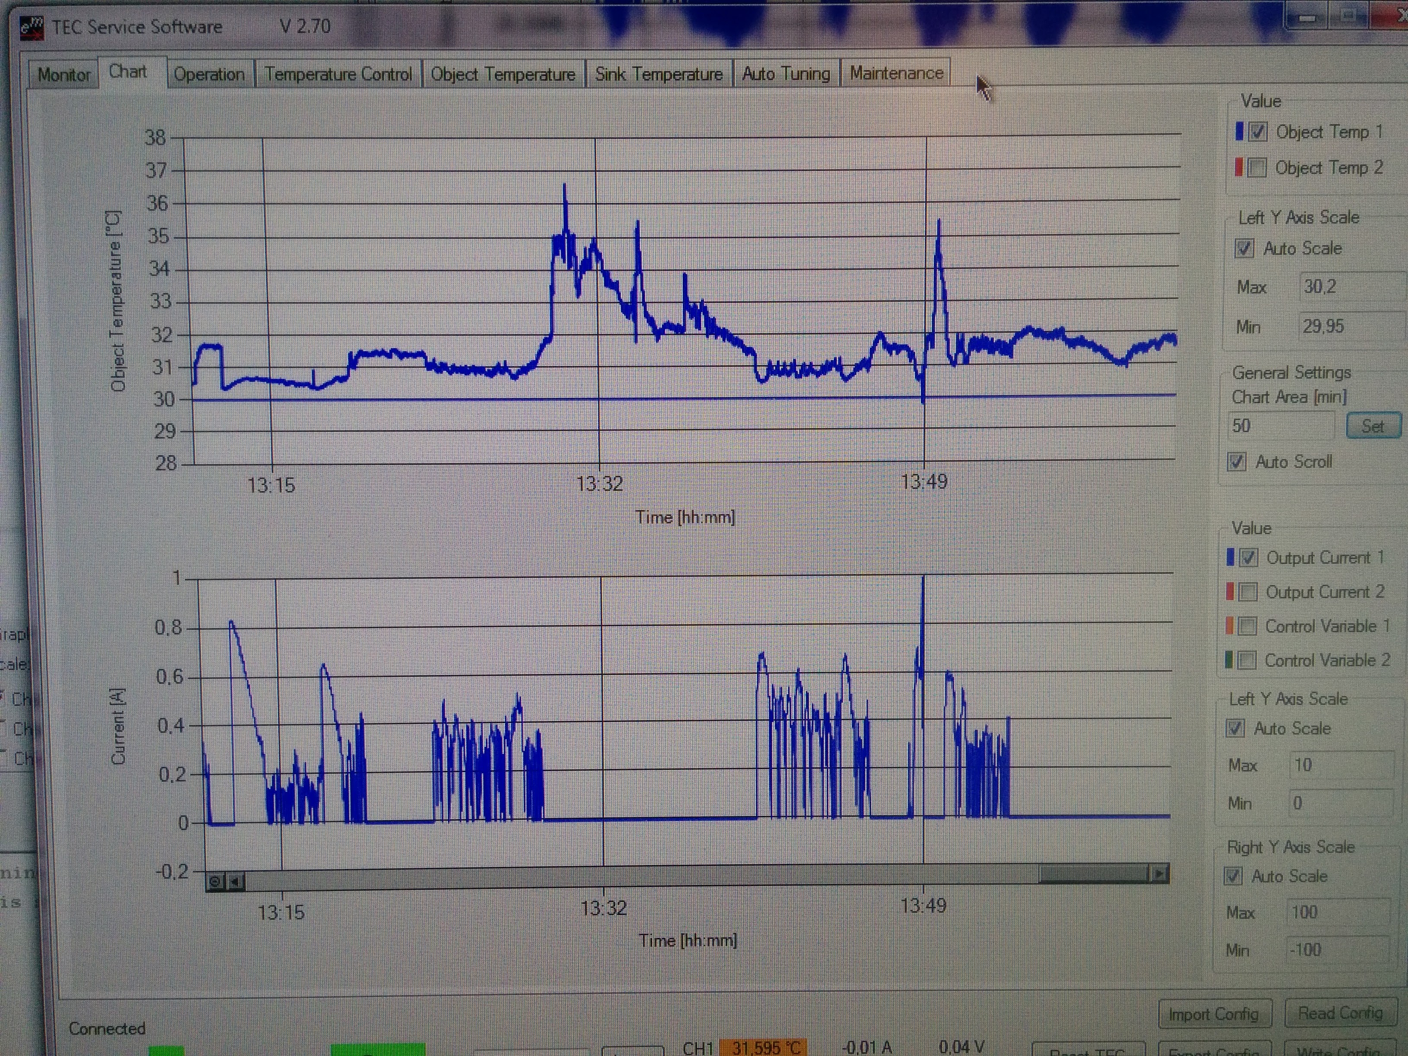
Task: Select the Chart tab
Action: click(x=128, y=72)
